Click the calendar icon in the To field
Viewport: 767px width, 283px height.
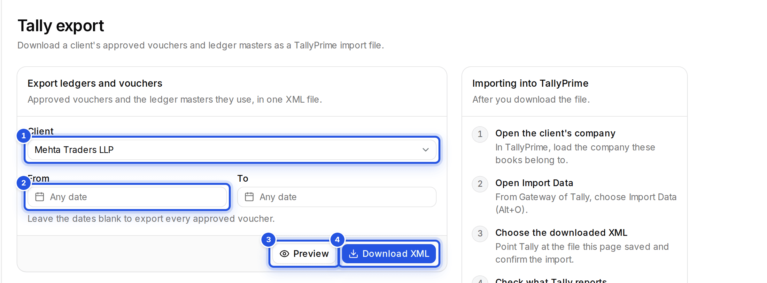coord(249,197)
